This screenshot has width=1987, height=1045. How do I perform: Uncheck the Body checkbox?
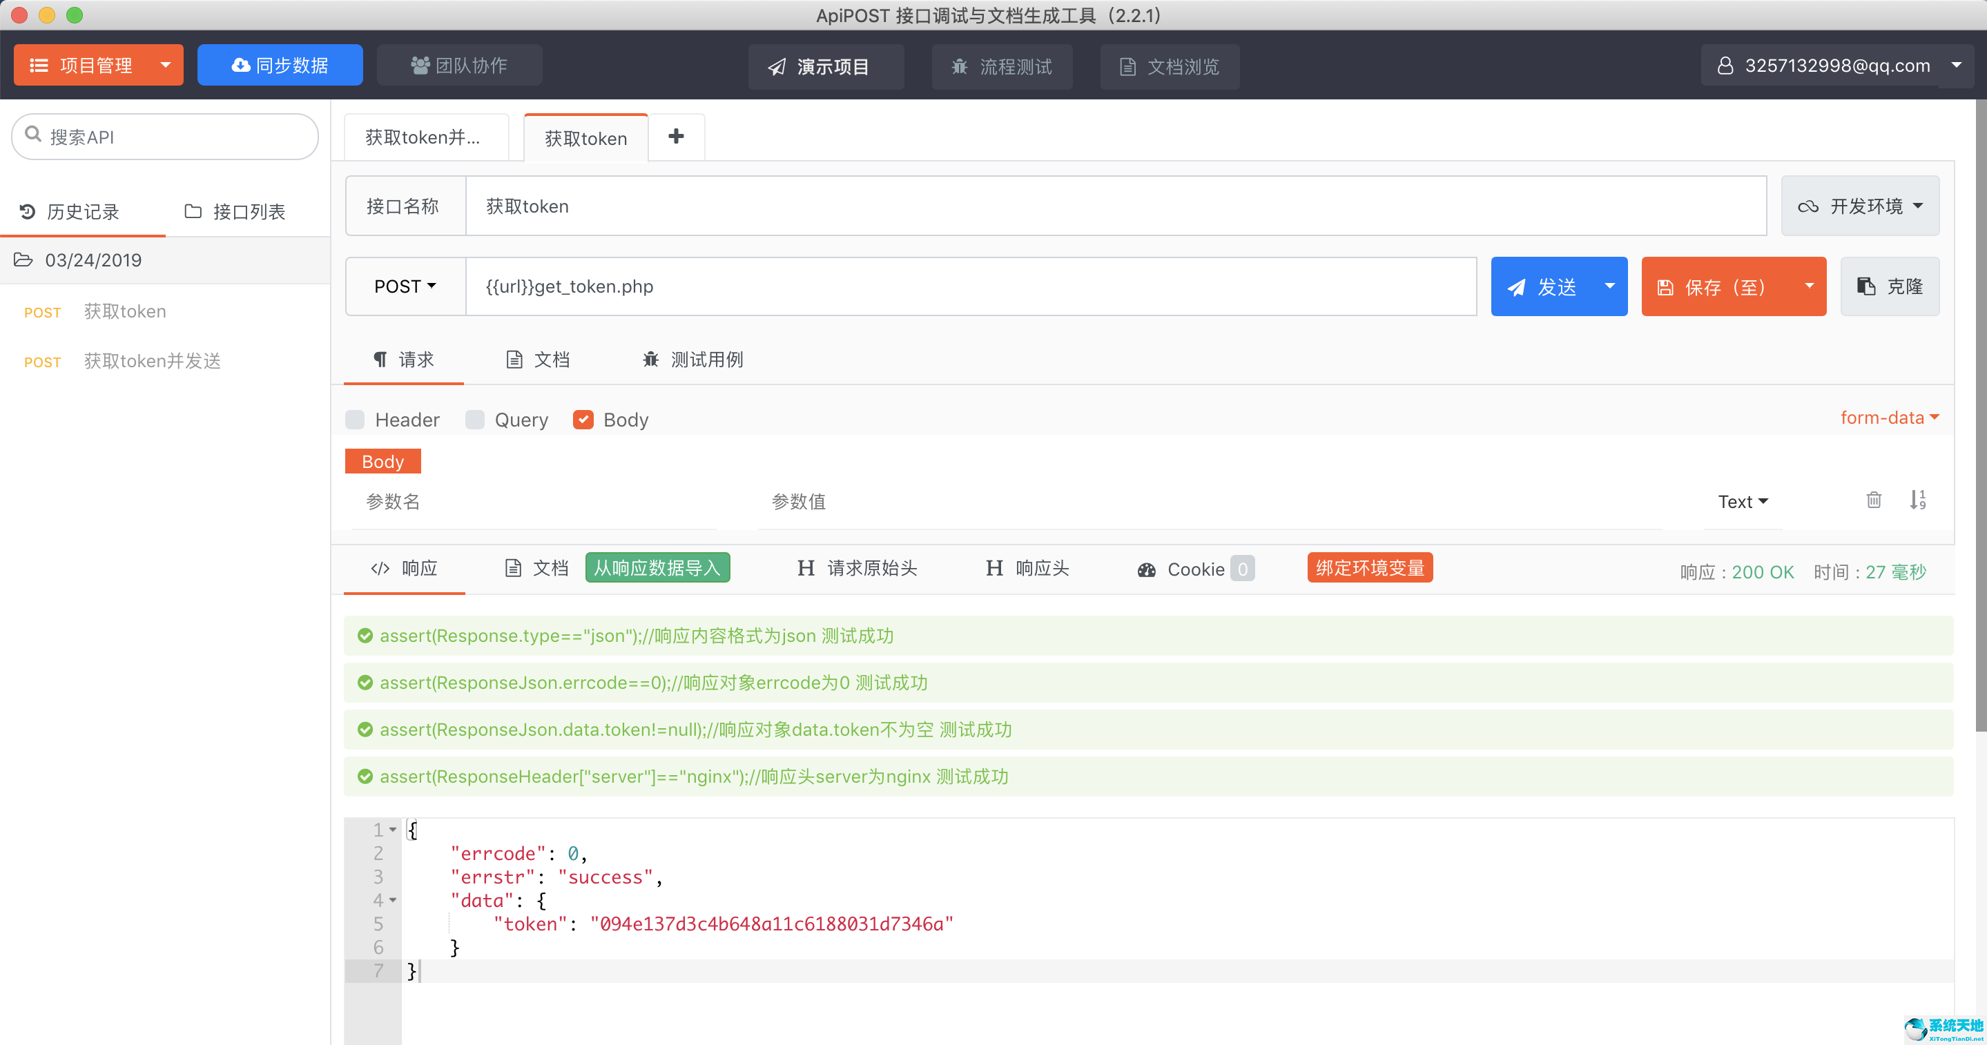(583, 420)
